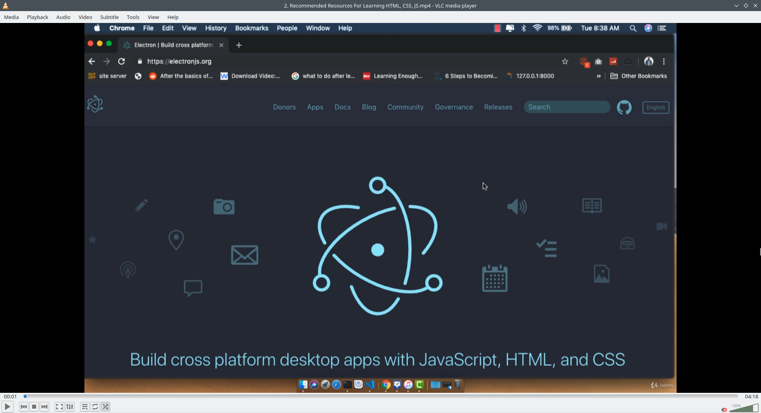
Task: Toggle total duration display 04:18
Action: click(x=751, y=396)
